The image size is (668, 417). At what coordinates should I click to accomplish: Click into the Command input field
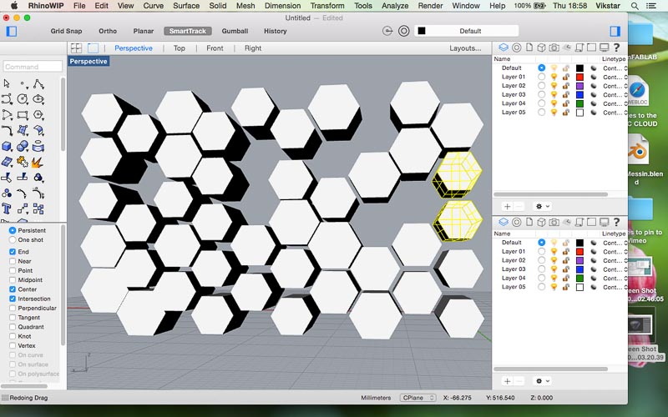click(33, 67)
